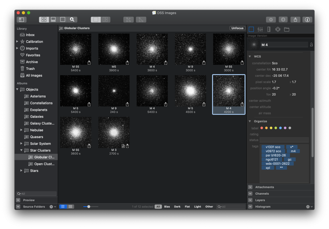Collapse the WCS section in the inspector
Screen dimensions: 329x229
(x=250, y=56)
